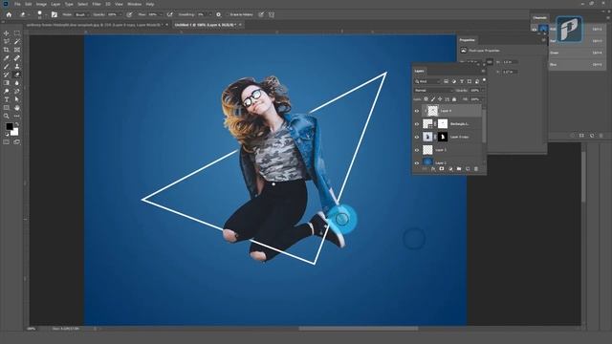
Task: Open tool preset picker arrow
Action: [30, 14]
